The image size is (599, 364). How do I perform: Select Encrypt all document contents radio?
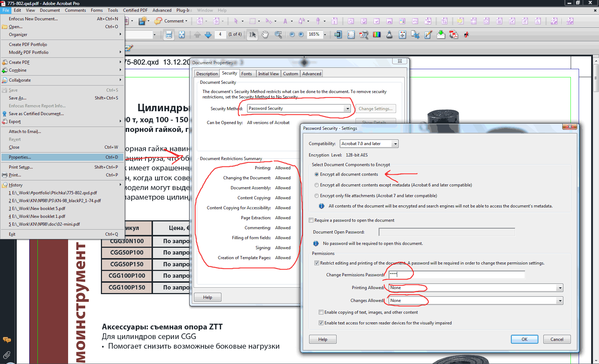click(317, 174)
